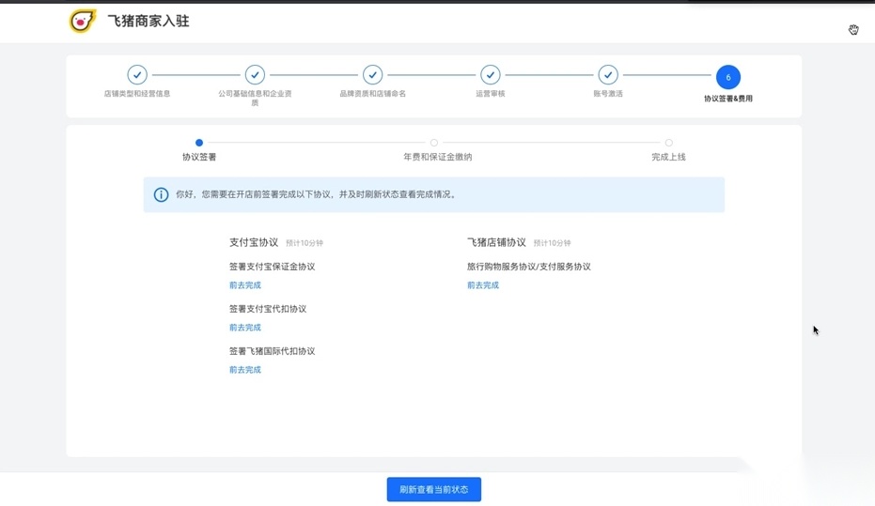Click the 刷新查看当前状态 button

click(x=433, y=489)
